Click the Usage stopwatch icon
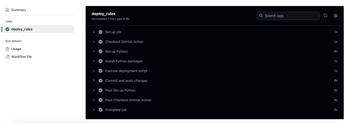 click(7, 49)
